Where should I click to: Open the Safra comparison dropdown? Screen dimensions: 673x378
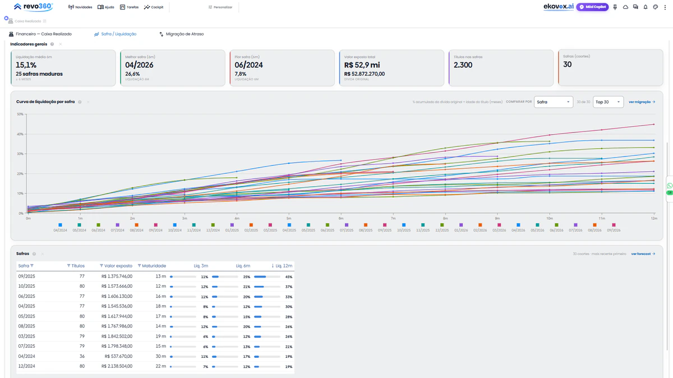[x=554, y=102]
